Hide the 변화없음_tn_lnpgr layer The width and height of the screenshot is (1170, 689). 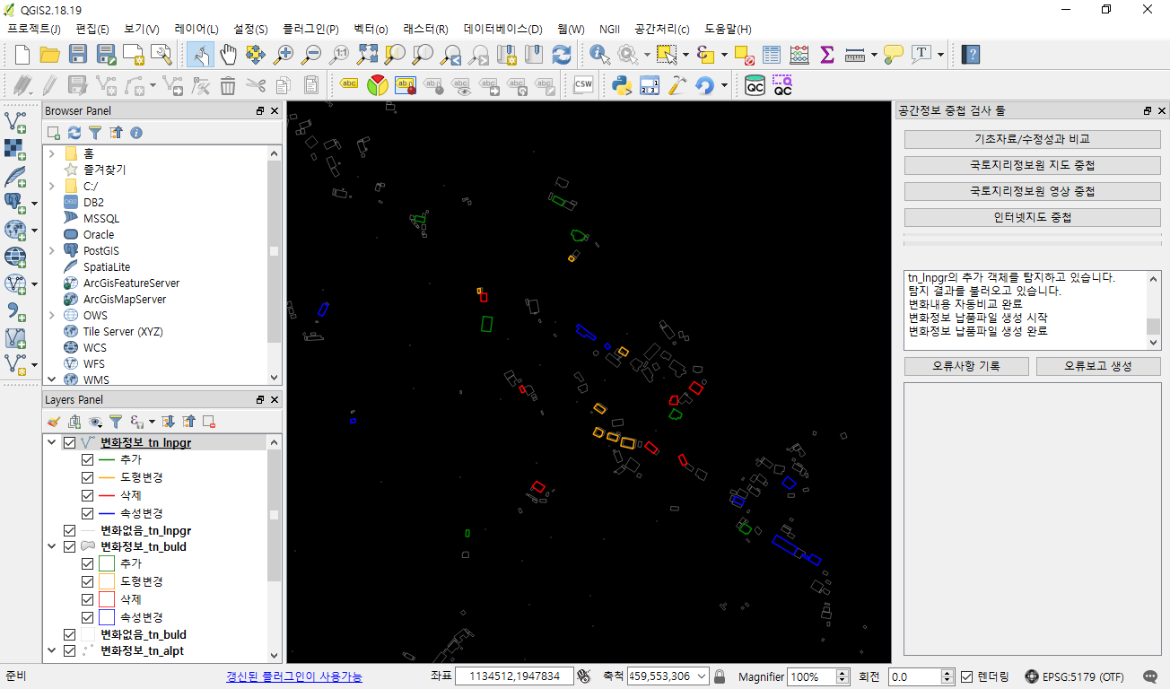[69, 530]
